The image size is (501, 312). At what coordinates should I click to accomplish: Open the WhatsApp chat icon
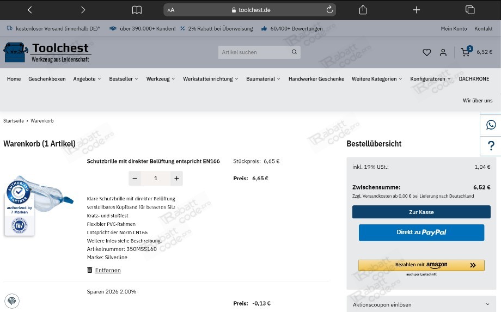[491, 125]
